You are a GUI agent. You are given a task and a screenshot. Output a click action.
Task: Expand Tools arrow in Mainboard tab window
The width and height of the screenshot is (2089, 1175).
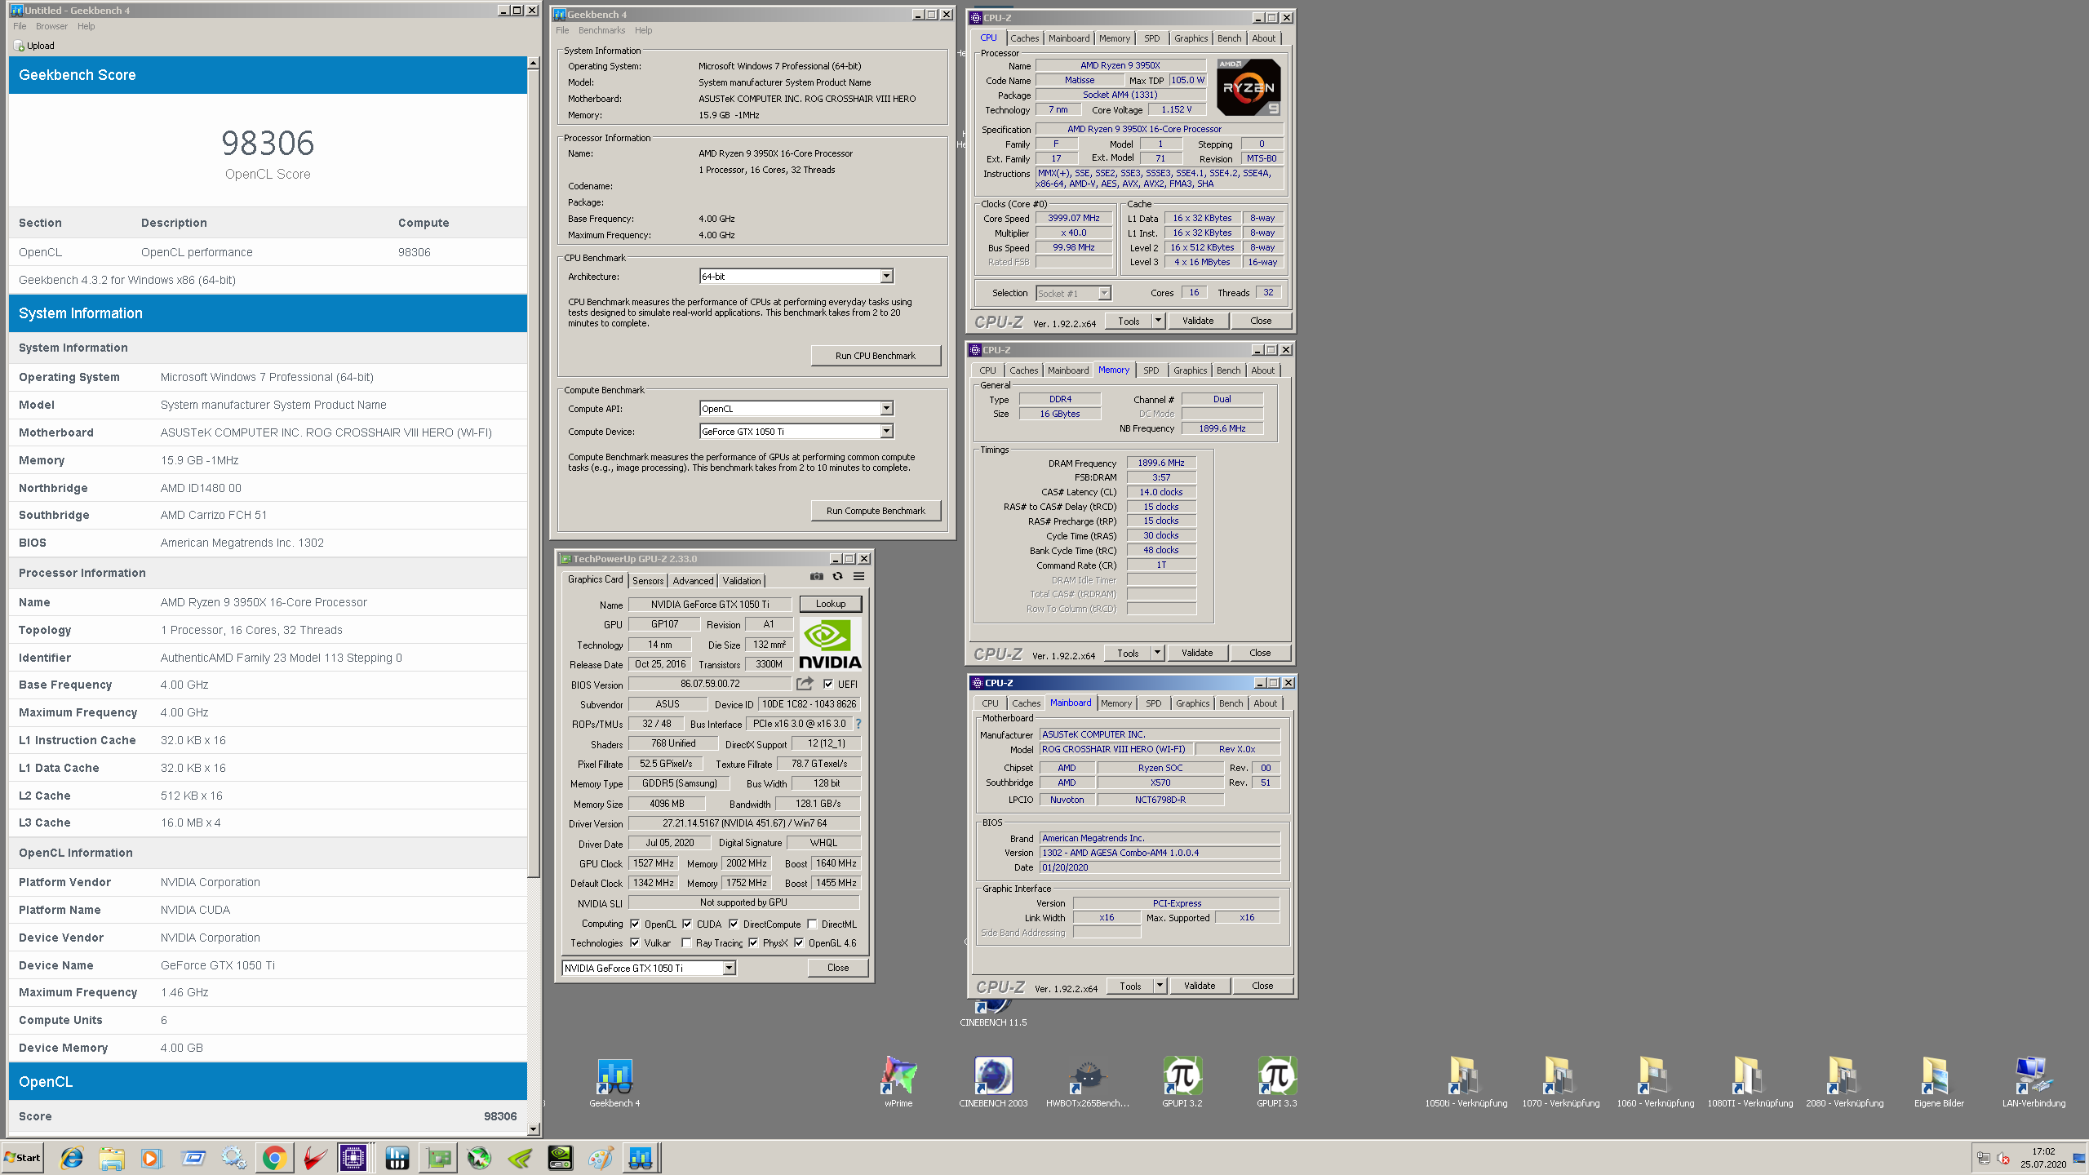pos(1159,986)
